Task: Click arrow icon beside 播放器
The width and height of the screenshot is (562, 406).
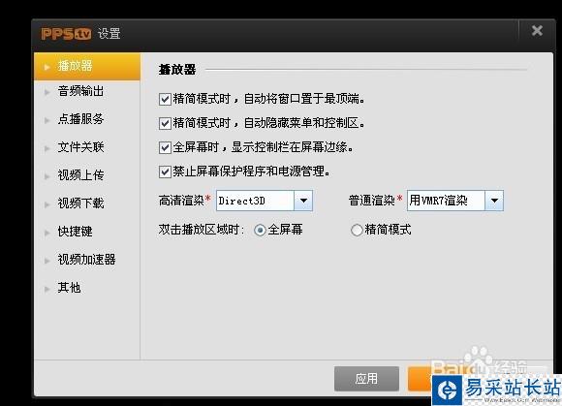Action: [x=47, y=67]
